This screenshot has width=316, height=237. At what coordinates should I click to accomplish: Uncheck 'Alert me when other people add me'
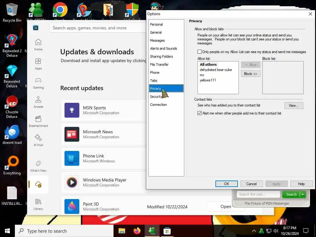[200, 113]
